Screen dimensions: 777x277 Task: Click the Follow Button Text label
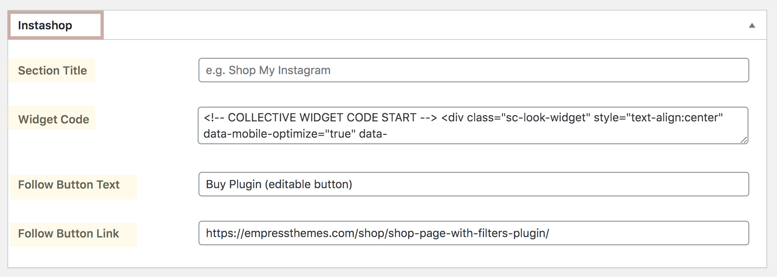69,185
